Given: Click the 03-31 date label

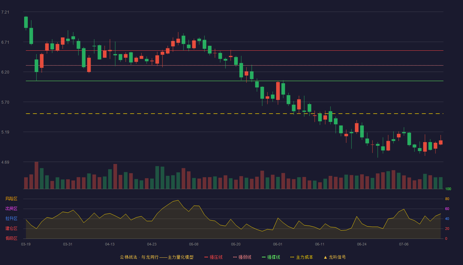Looking at the screenshot, I should [68, 244].
